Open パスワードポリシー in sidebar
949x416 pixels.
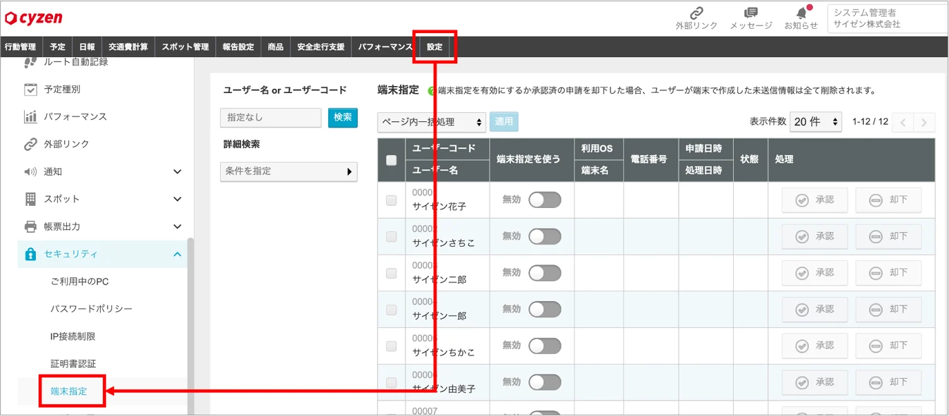click(x=91, y=309)
